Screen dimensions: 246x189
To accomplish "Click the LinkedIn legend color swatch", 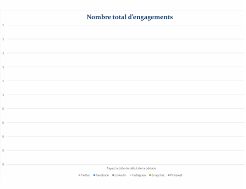I will [113, 175].
